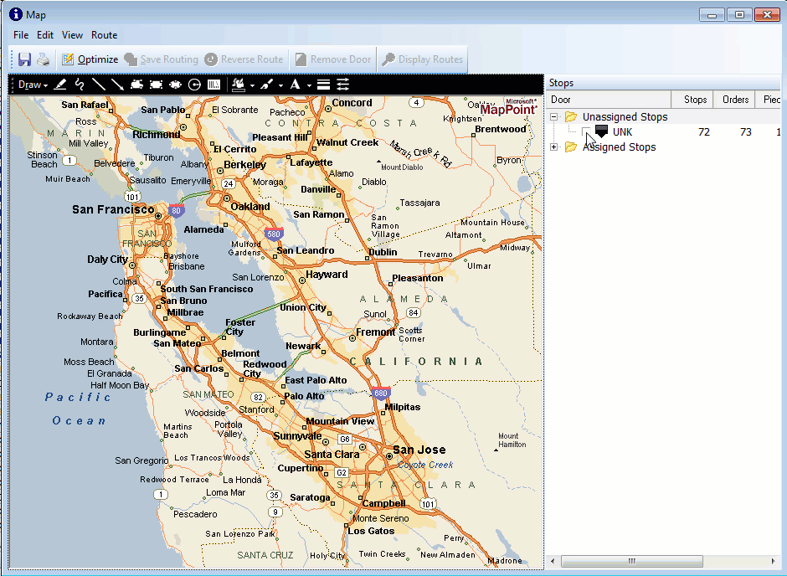Click the orders count 73 cell
The width and height of the screenshot is (787, 576).
pyautogui.click(x=745, y=132)
